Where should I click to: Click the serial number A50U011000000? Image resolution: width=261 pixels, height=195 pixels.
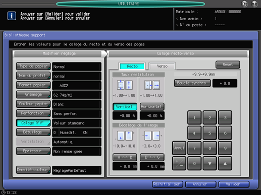coord(228,12)
